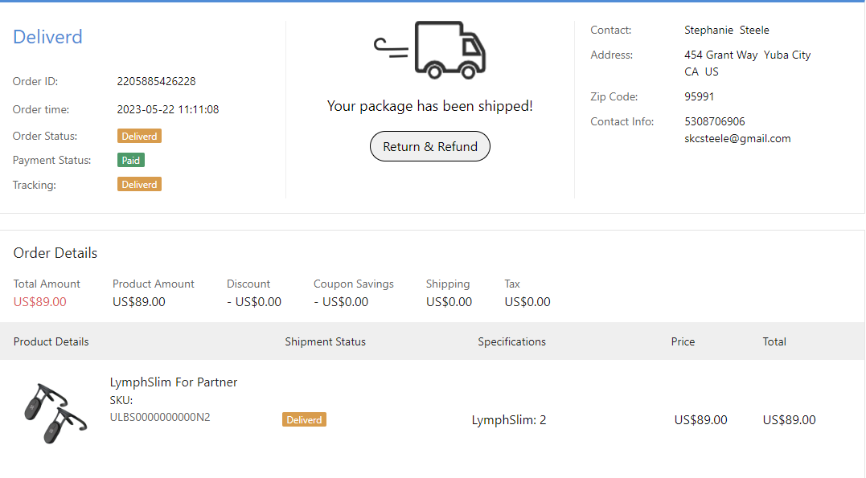Click the LymphSlim product thumbnail image
The width and height of the screenshot is (866, 478).
click(52, 413)
